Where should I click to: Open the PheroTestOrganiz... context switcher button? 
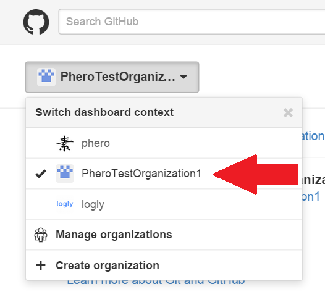click(x=112, y=77)
